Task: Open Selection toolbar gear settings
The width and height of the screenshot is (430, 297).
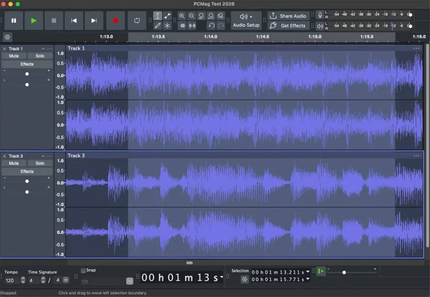Action: point(245,280)
